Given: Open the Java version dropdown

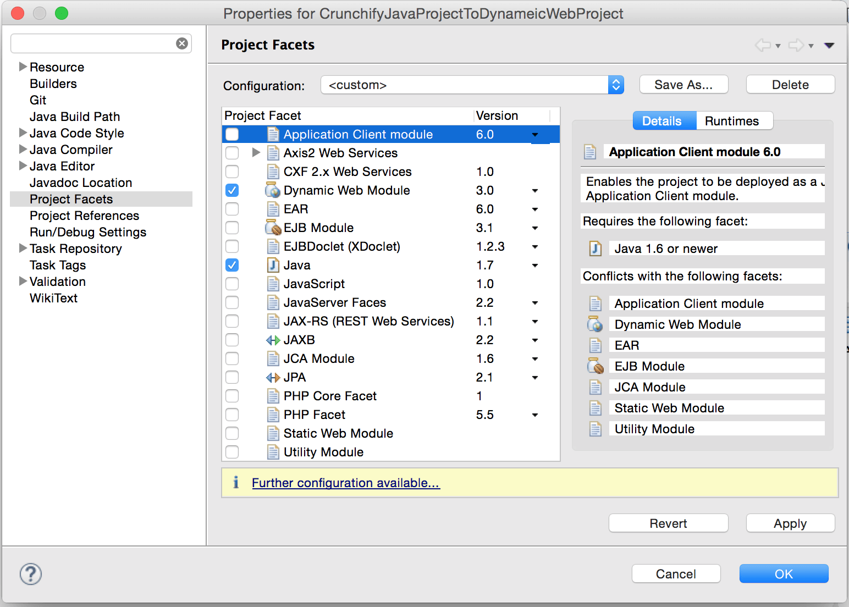Looking at the screenshot, I should (534, 265).
